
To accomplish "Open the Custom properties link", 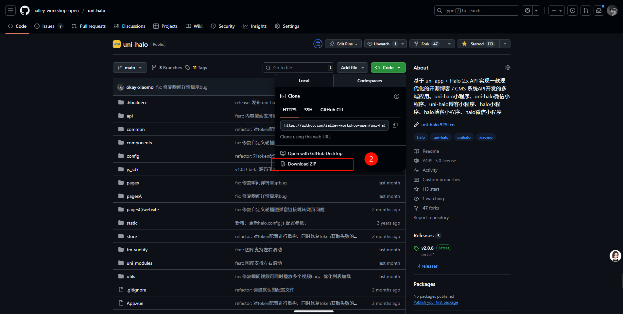I will pos(437,180).
